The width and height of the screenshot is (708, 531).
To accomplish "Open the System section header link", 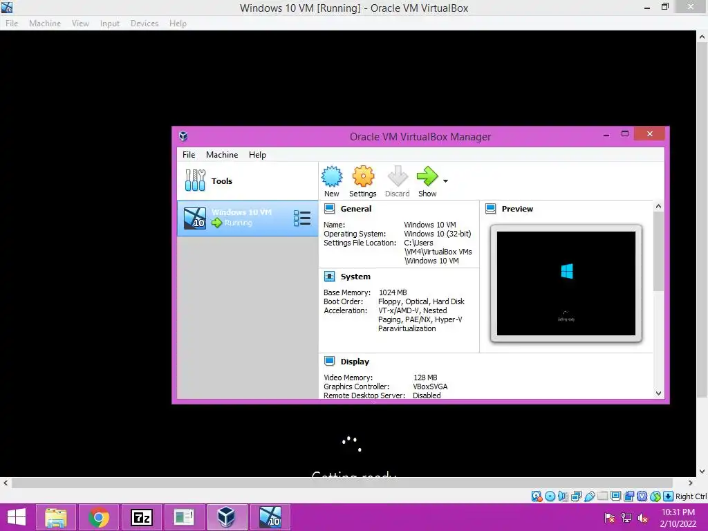I will pos(355,277).
